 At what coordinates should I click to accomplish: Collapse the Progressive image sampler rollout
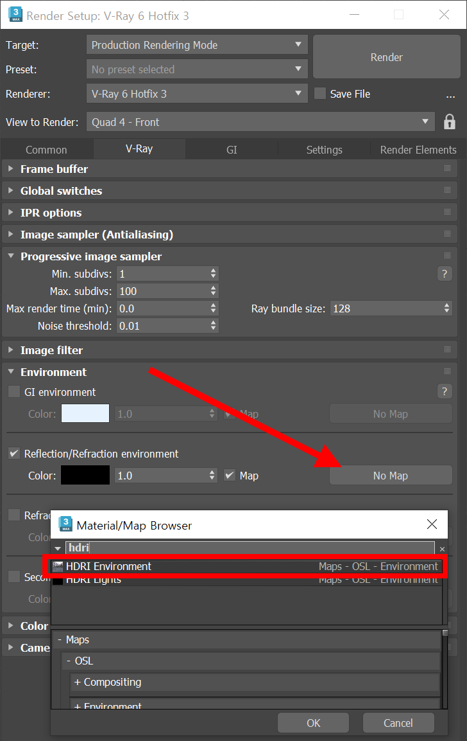pyautogui.click(x=11, y=256)
